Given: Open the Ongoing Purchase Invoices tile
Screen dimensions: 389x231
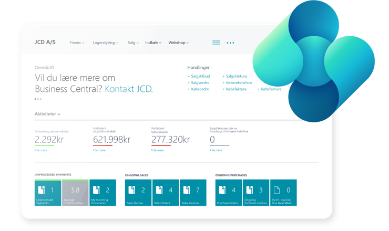Looking at the screenshot, I should pyautogui.click(x=256, y=193).
